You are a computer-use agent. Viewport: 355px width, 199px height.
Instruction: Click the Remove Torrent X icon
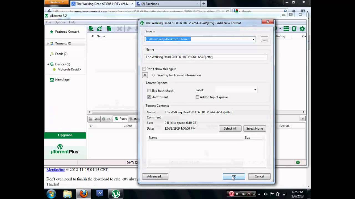(120, 29)
